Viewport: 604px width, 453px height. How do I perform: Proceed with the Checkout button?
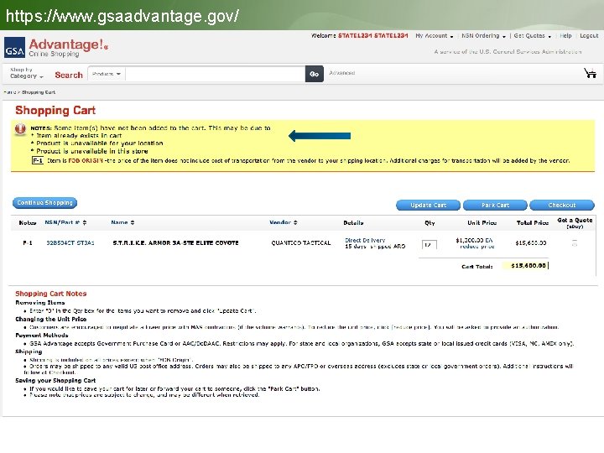pyautogui.click(x=561, y=205)
